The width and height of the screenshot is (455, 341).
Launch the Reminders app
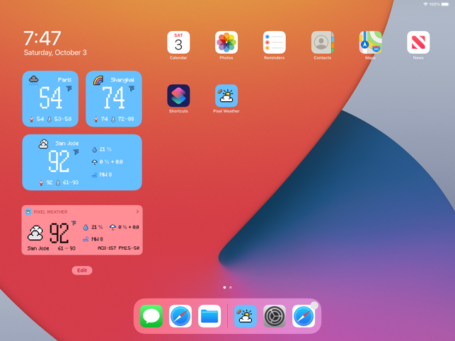point(275,42)
